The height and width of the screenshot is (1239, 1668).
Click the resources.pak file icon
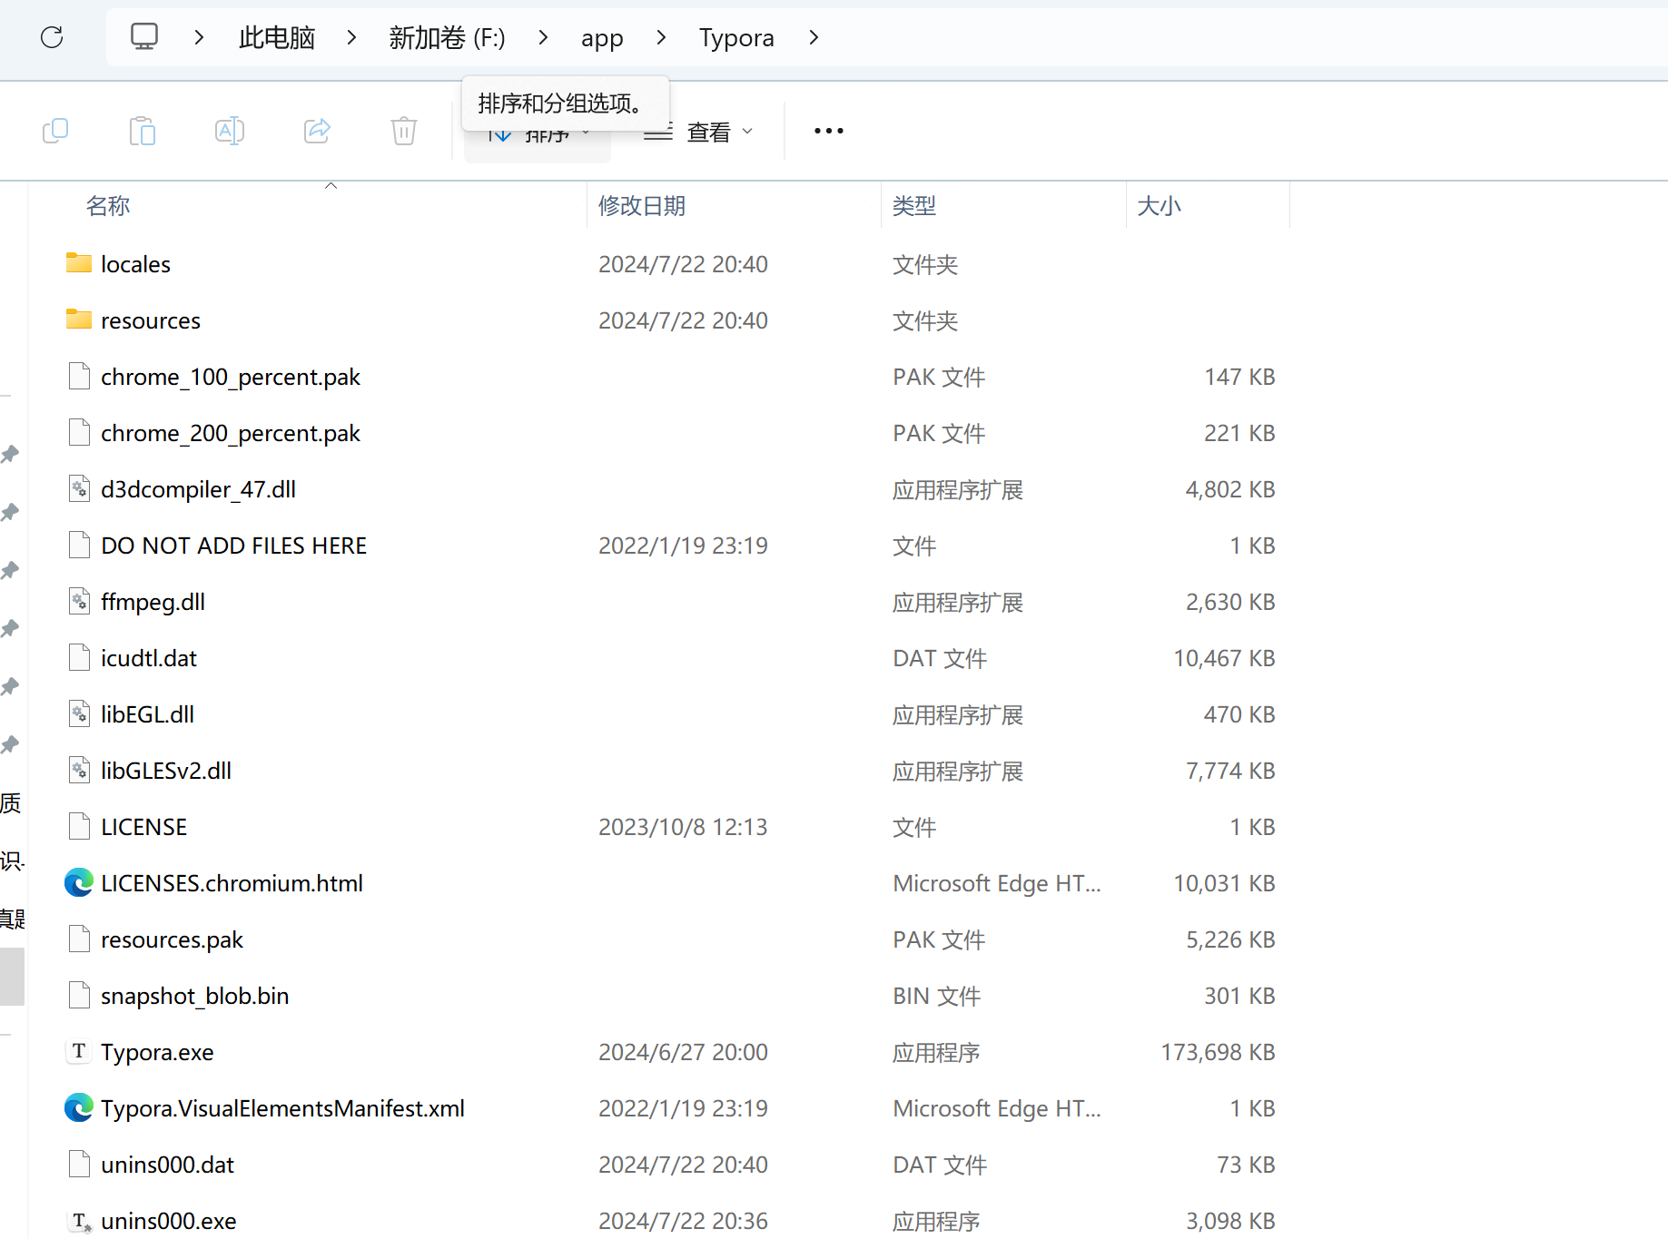(x=80, y=939)
